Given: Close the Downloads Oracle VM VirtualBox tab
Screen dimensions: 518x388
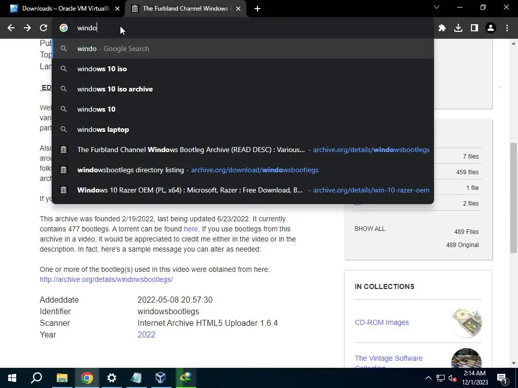Looking at the screenshot, I should point(117,9).
